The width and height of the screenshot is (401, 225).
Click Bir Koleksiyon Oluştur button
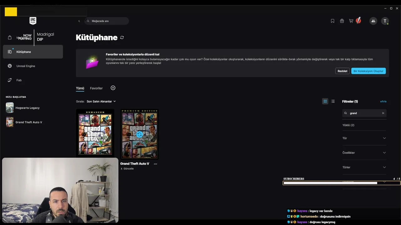(368, 71)
